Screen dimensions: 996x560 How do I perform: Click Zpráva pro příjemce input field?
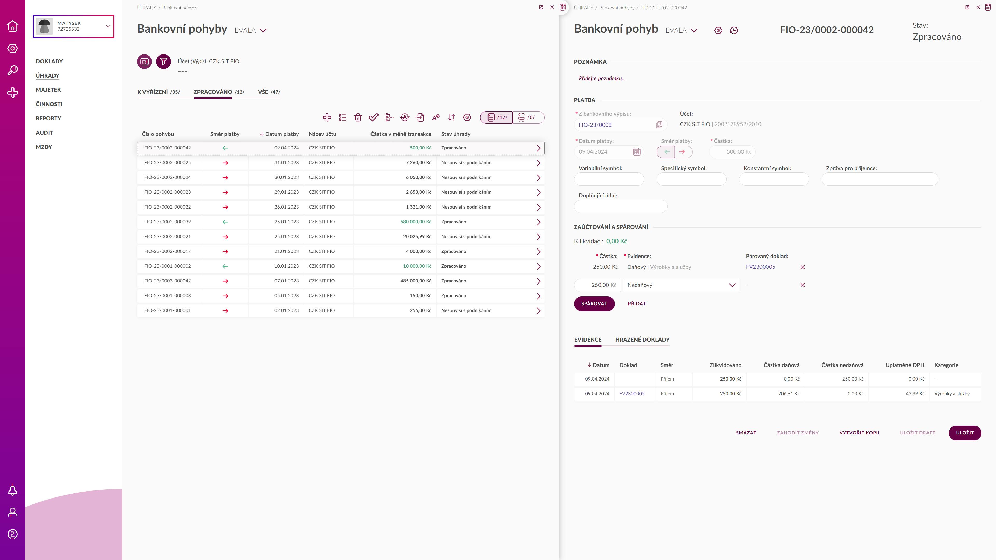[880, 179]
